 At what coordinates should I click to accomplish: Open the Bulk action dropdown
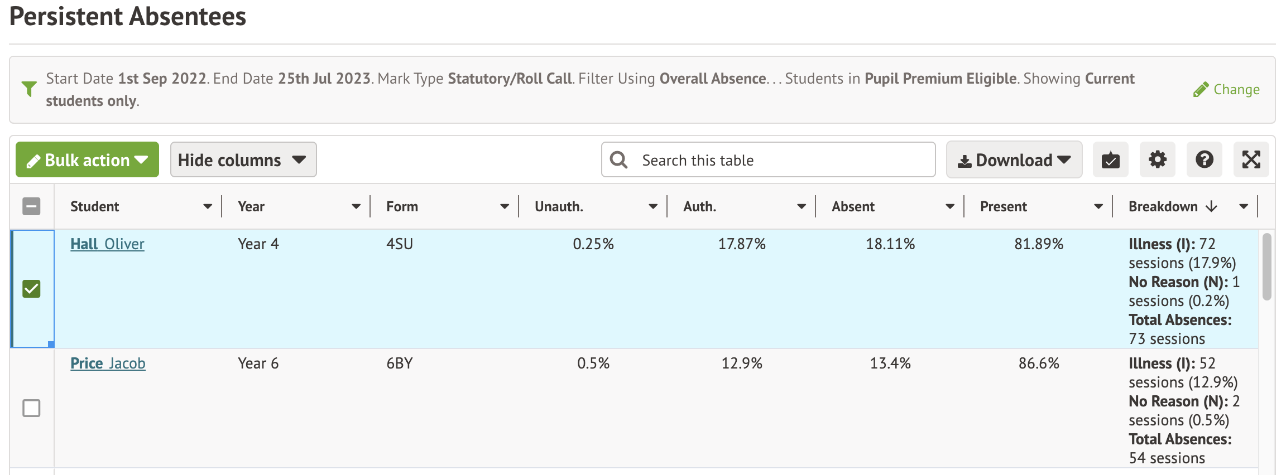click(x=87, y=160)
